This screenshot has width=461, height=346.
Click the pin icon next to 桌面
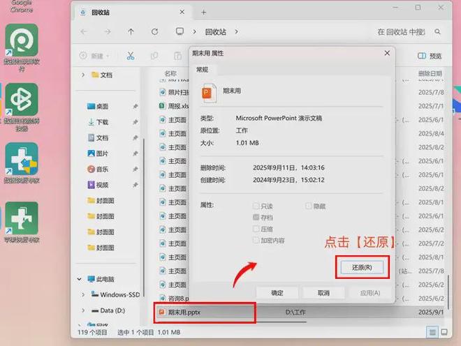136,106
